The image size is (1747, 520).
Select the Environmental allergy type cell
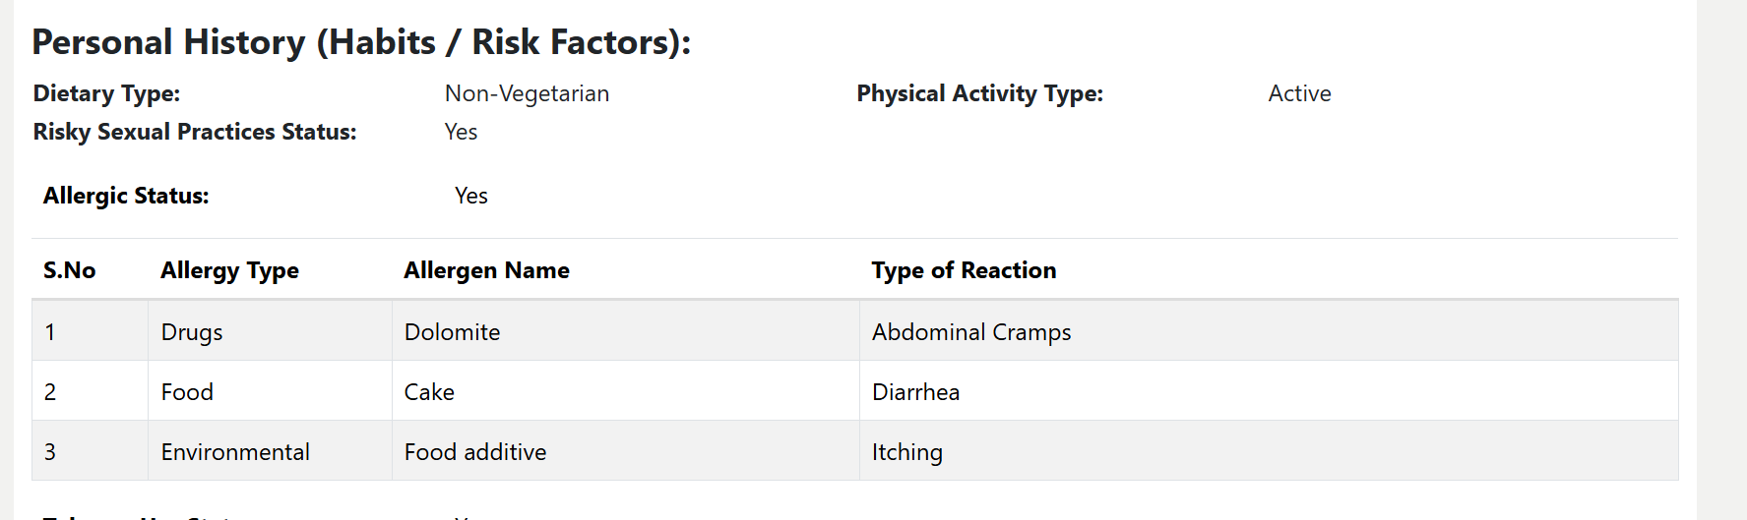coord(235,452)
